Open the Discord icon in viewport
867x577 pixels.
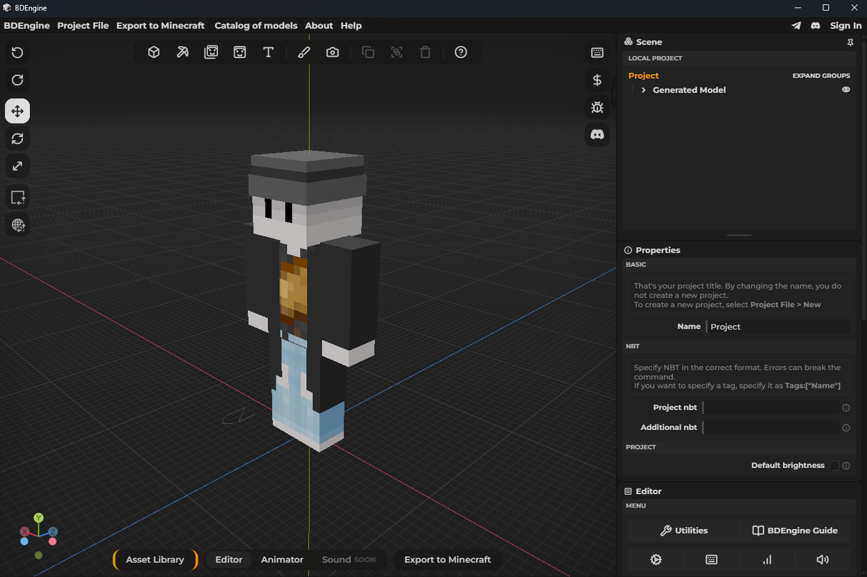tap(597, 135)
